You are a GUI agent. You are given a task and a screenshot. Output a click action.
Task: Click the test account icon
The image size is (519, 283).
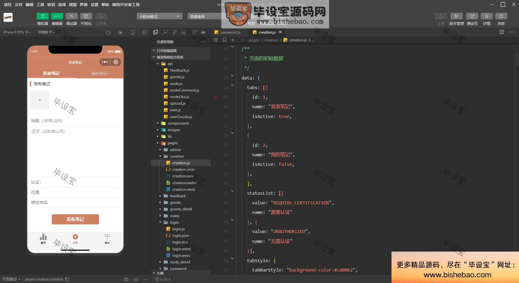[472, 16]
